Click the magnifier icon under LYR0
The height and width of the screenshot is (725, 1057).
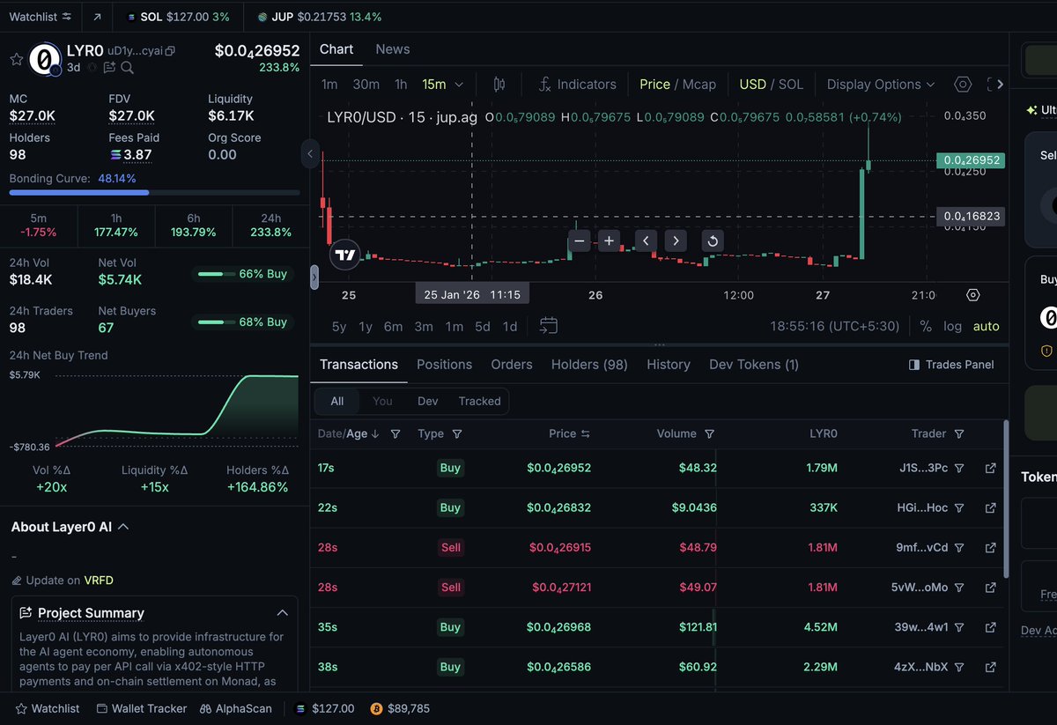click(128, 67)
